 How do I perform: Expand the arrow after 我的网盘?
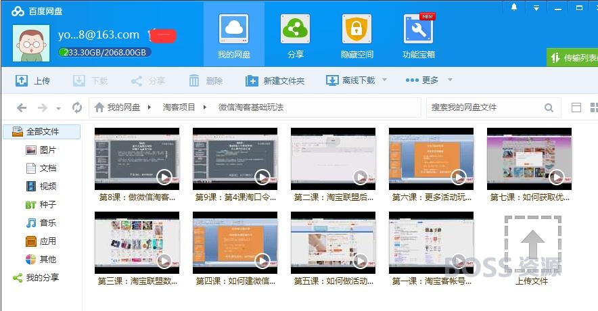coord(149,107)
